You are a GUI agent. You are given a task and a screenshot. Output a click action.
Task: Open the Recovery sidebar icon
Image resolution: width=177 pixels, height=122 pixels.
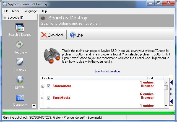coord(20,45)
